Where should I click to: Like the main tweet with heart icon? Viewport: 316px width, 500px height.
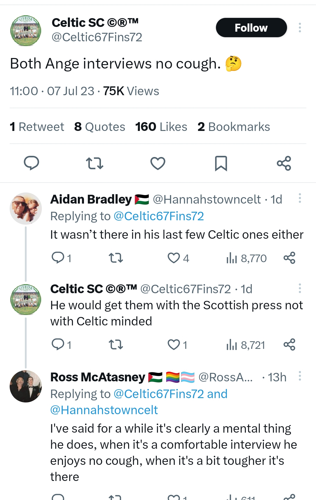pos(158,163)
